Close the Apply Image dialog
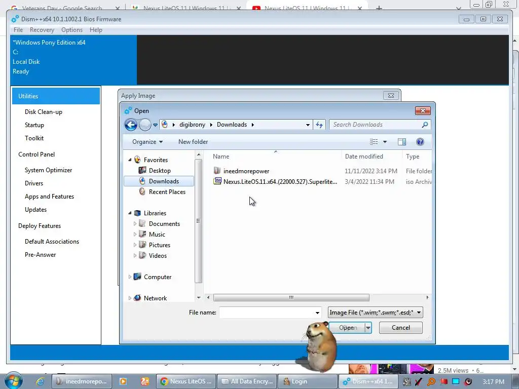The width and height of the screenshot is (519, 389). [x=391, y=96]
